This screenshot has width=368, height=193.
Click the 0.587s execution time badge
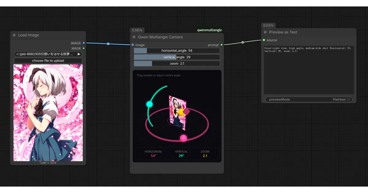point(137,30)
